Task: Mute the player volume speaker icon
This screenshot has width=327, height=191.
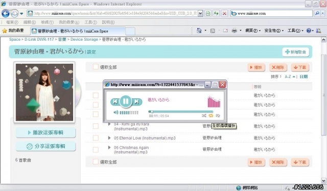Action: click(115, 113)
